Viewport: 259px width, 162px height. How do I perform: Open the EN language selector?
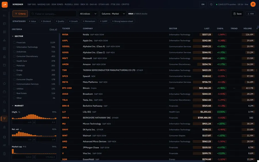pos(203,4)
